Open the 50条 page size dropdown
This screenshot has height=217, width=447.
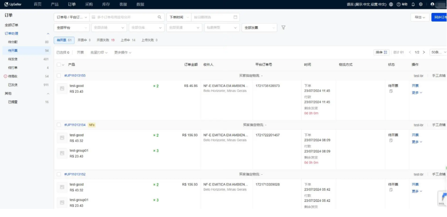point(438,52)
